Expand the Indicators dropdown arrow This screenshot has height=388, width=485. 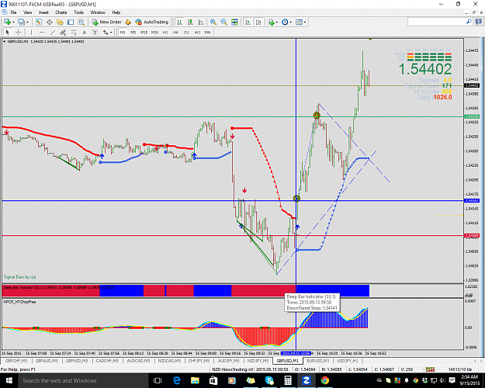click(277, 23)
